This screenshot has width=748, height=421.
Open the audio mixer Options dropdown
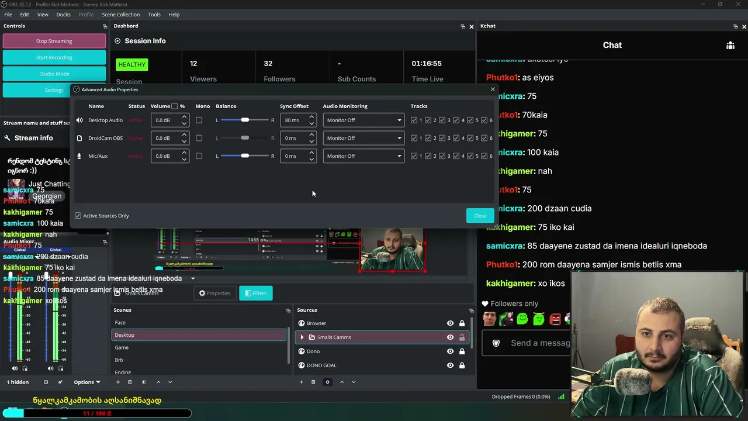pyautogui.click(x=87, y=382)
